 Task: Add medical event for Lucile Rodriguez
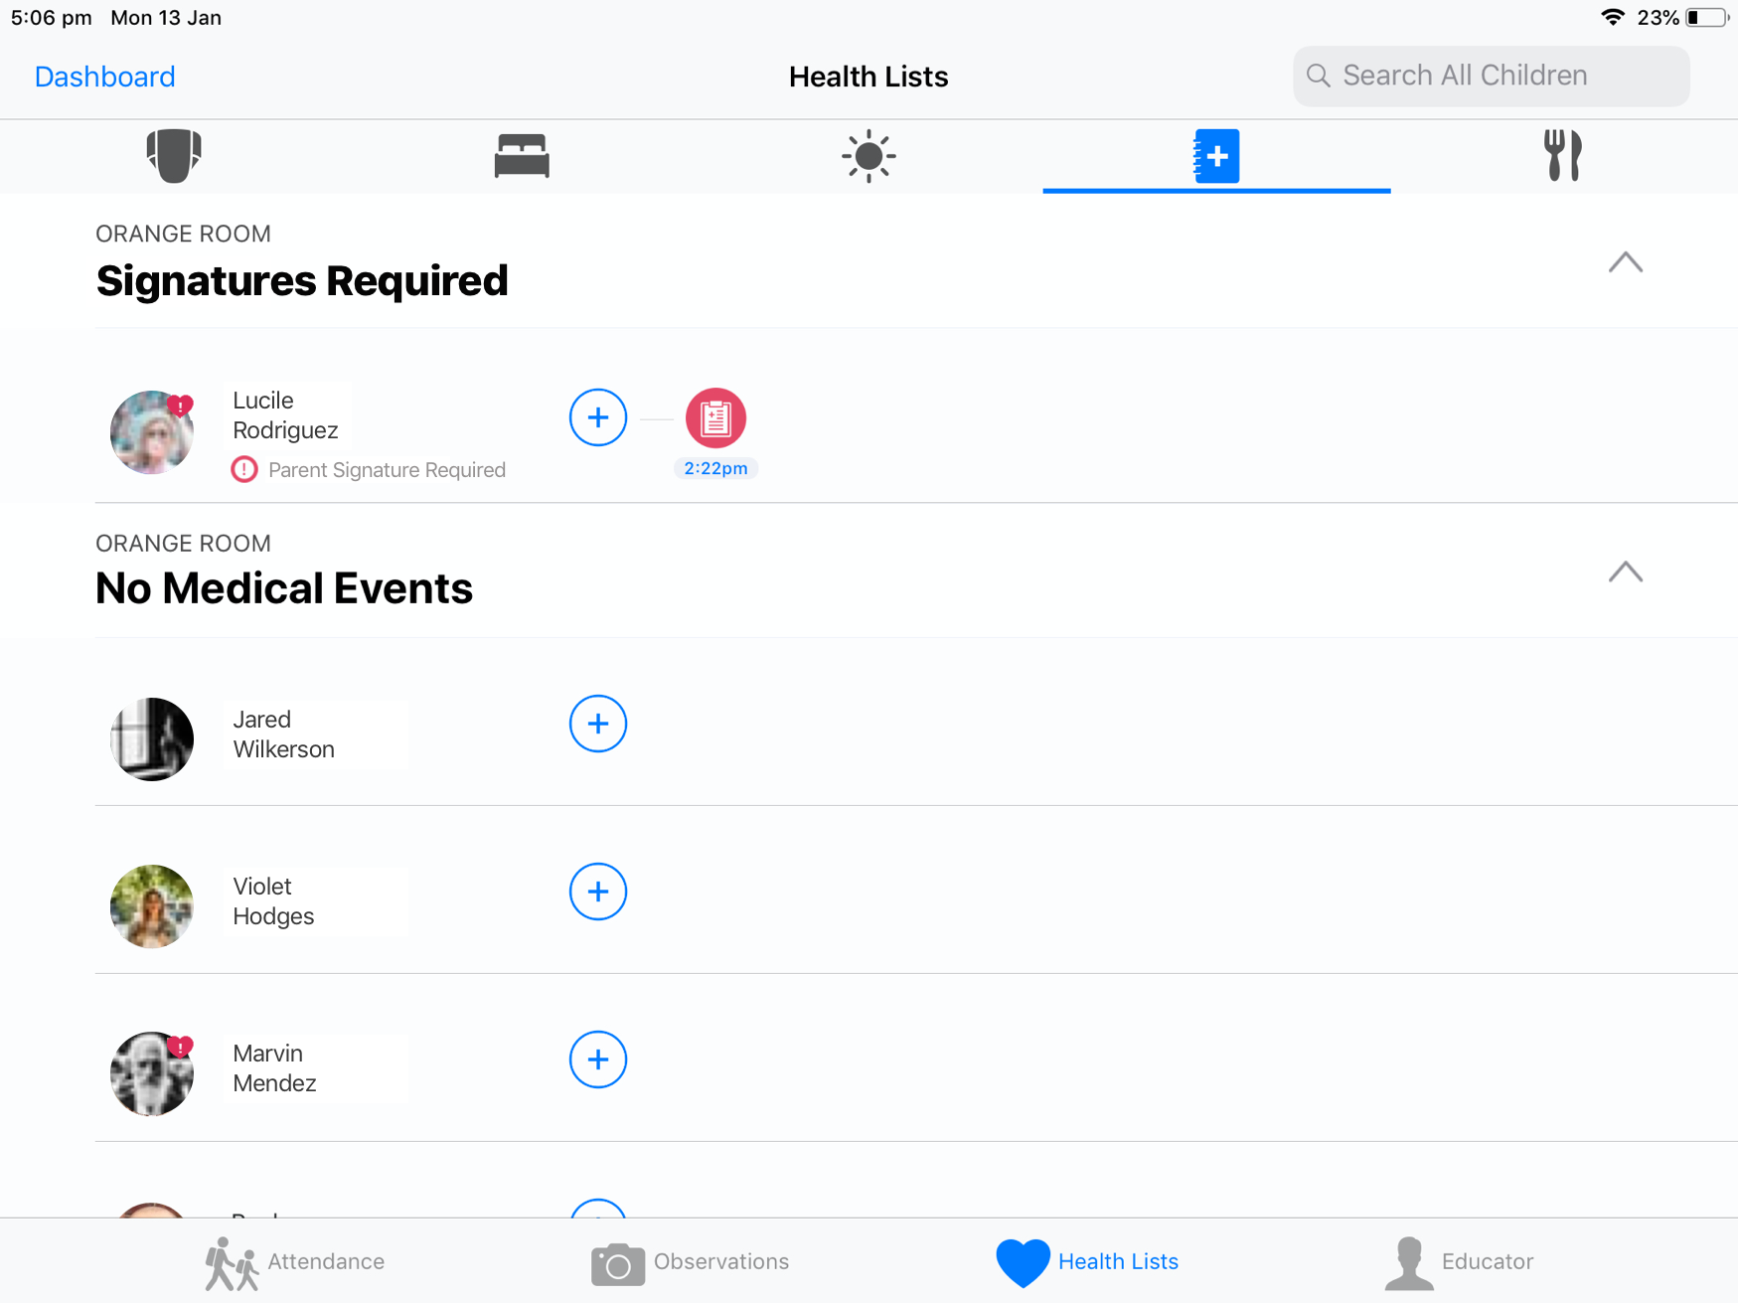point(598,418)
